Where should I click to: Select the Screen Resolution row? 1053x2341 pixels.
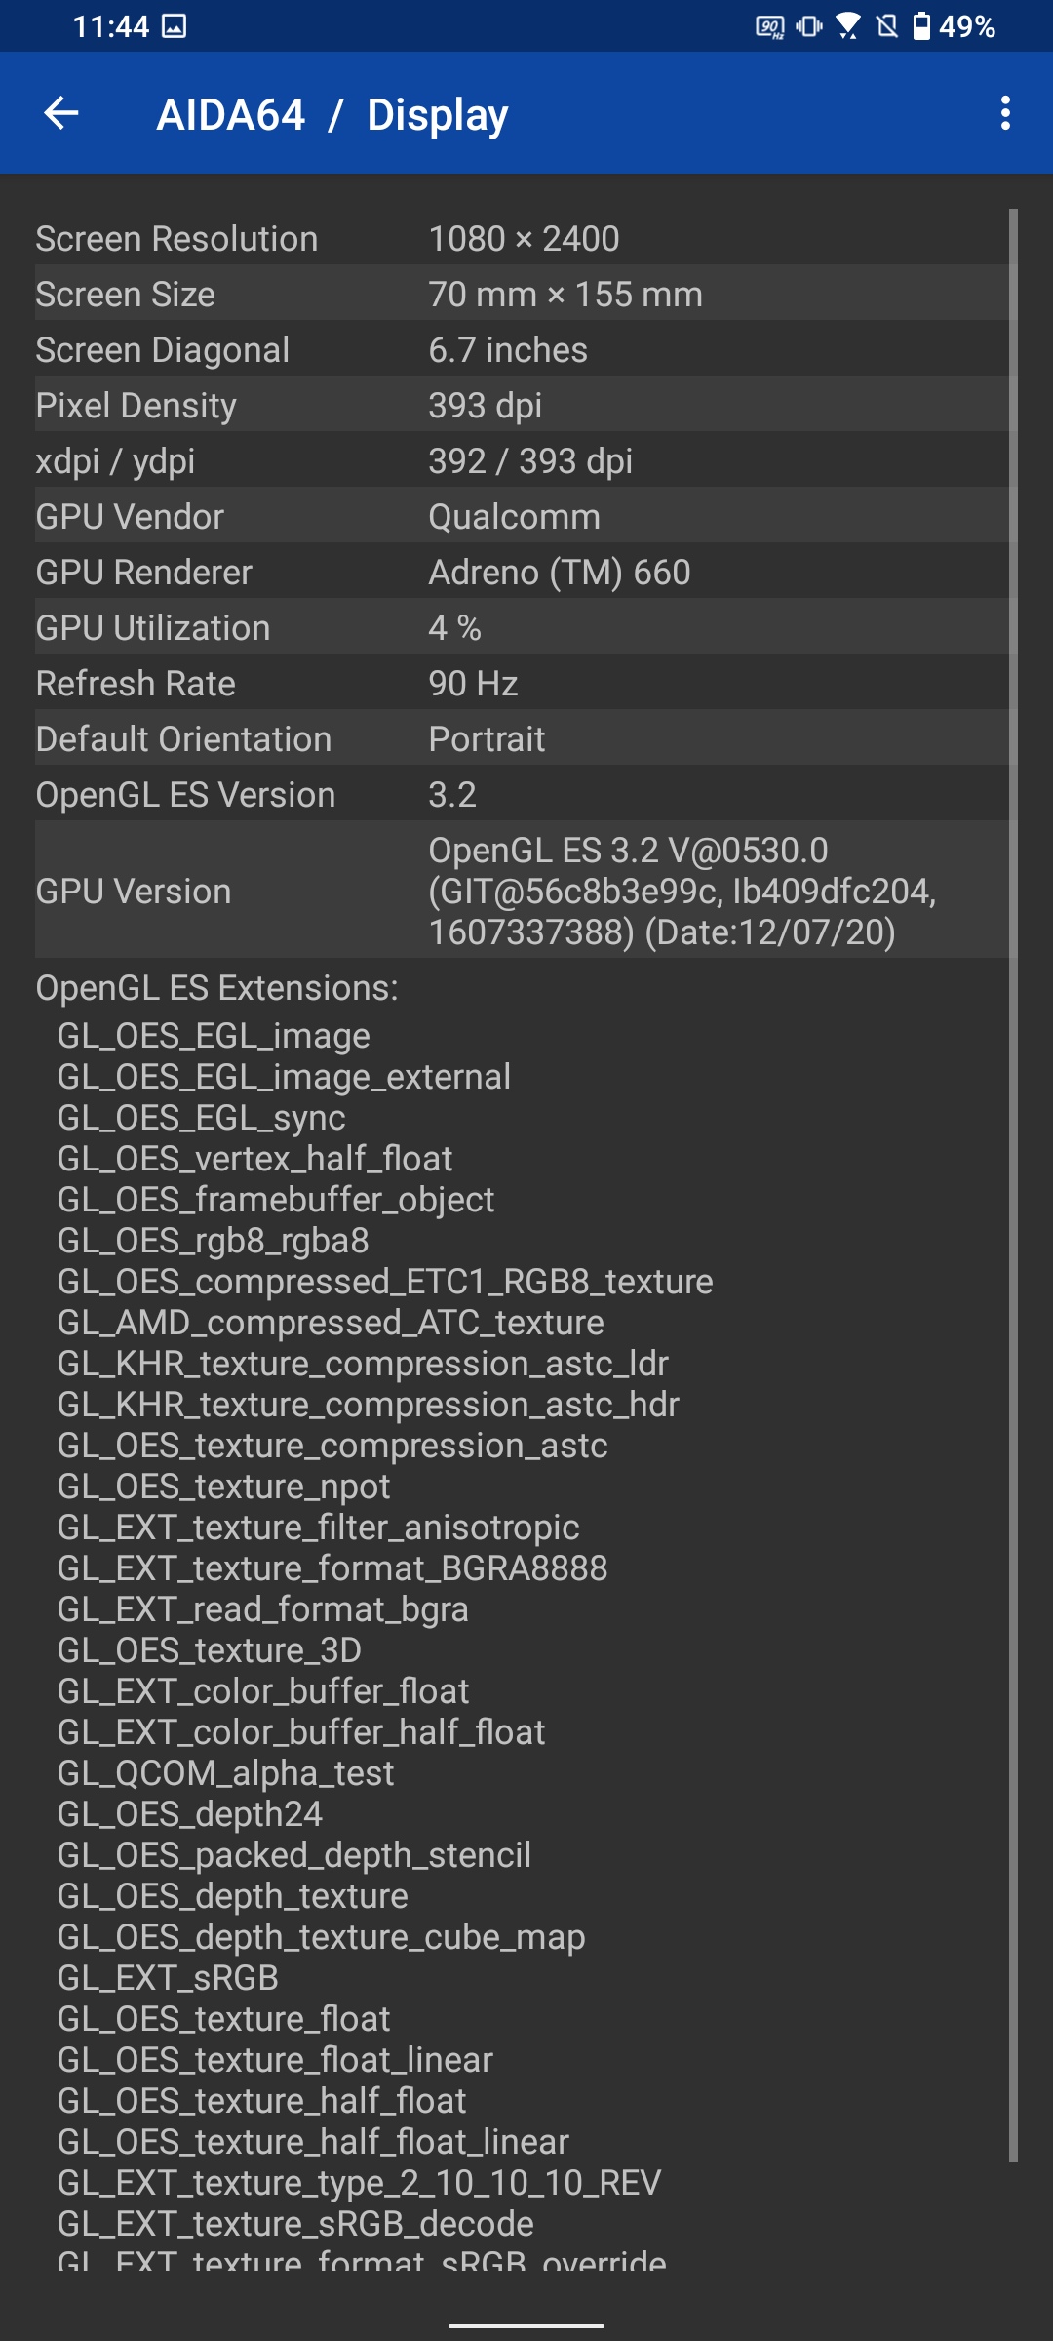tap(525, 239)
